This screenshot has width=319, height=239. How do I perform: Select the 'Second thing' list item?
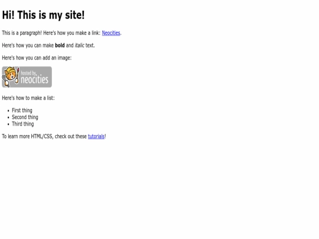pos(25,117)
